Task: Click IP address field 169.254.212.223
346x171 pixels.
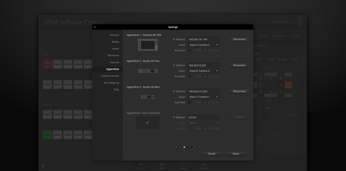Action: (x=204, y=91)
